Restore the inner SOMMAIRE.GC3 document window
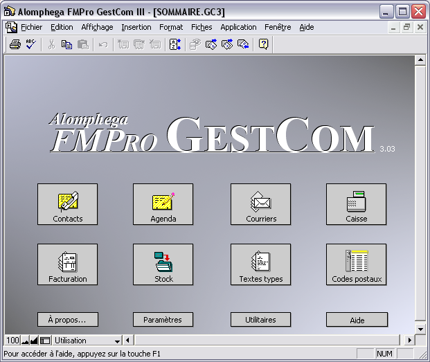This screenshot has height=362, width=430. 406,27
